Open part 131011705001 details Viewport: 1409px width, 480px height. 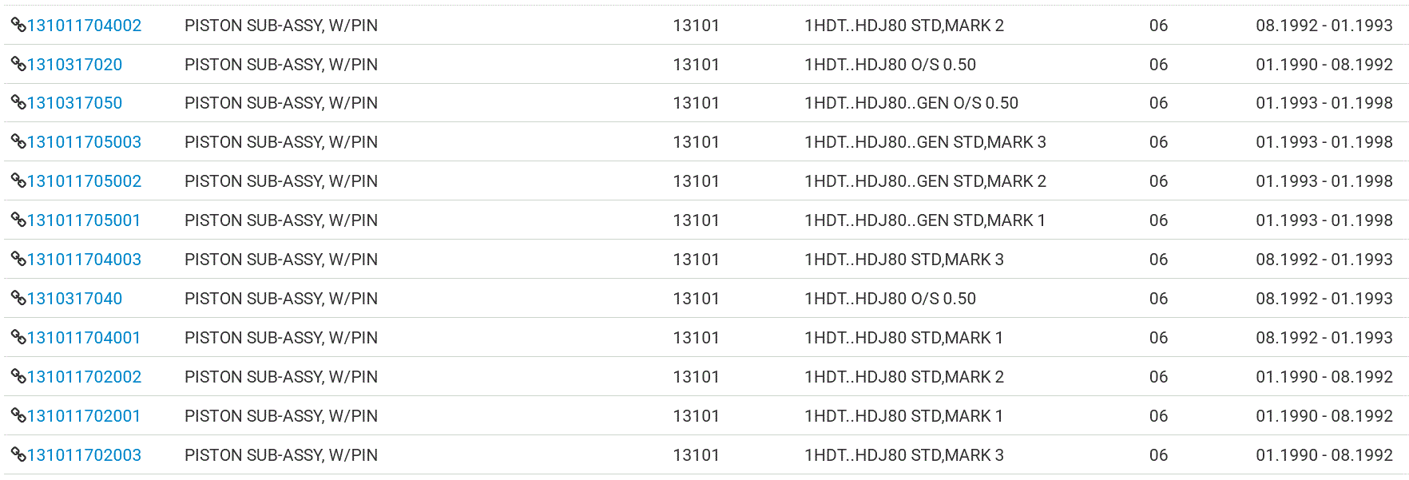(84, 220)
